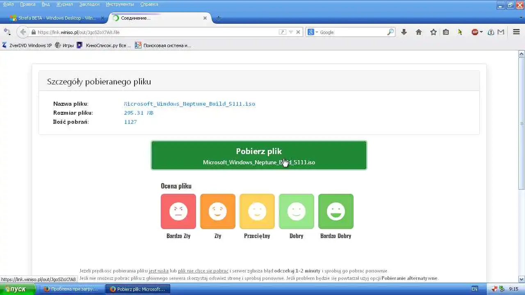Click the circular extension icon beside Gmail
This screenshot has width=525, height=295.
coord(491,32)
